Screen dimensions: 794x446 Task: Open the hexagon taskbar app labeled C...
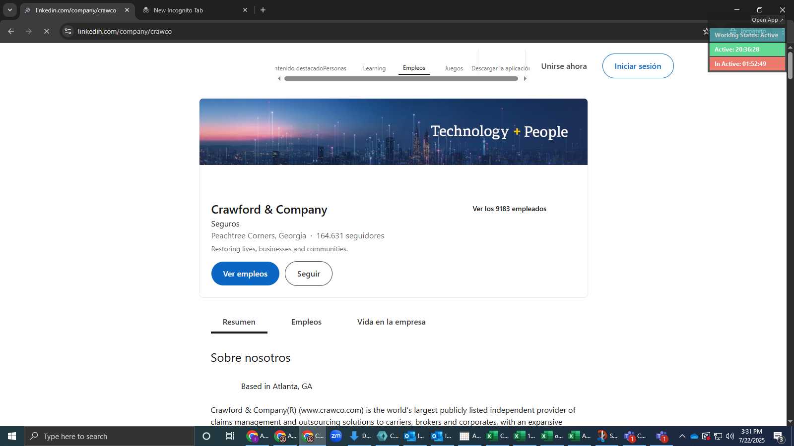388,436
